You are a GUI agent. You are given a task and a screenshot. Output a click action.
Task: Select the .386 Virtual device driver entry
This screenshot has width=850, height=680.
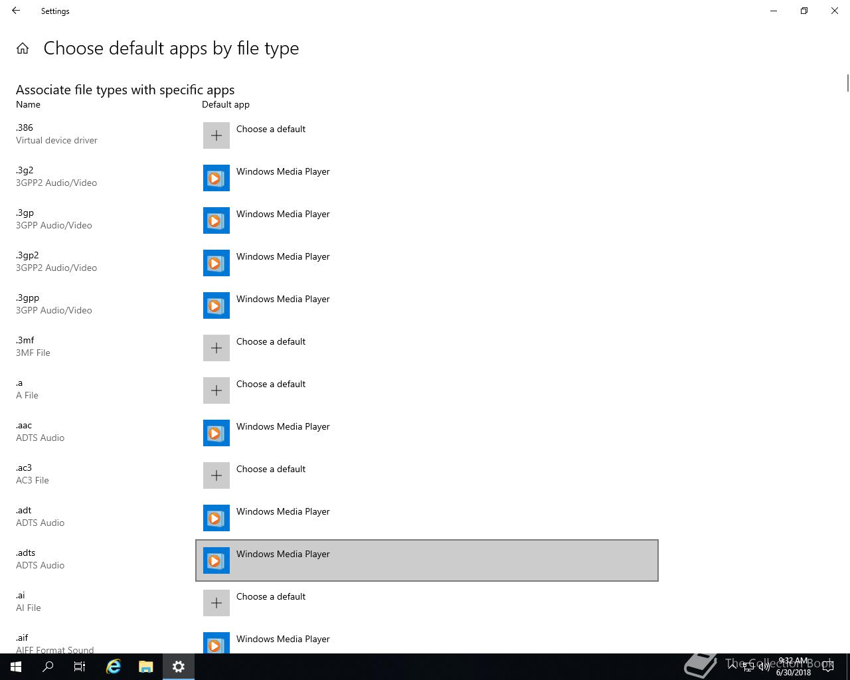(56, 134)
